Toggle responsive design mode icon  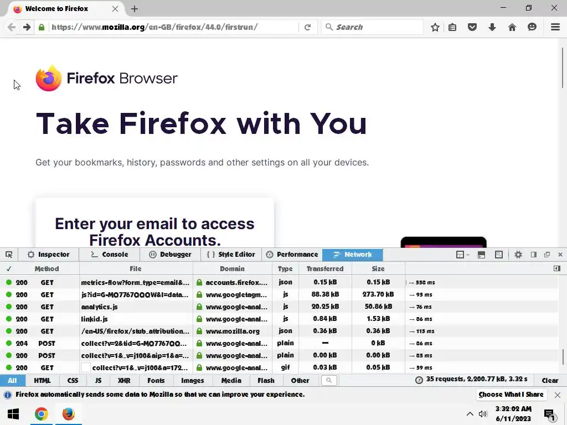(x=499, y=255)
